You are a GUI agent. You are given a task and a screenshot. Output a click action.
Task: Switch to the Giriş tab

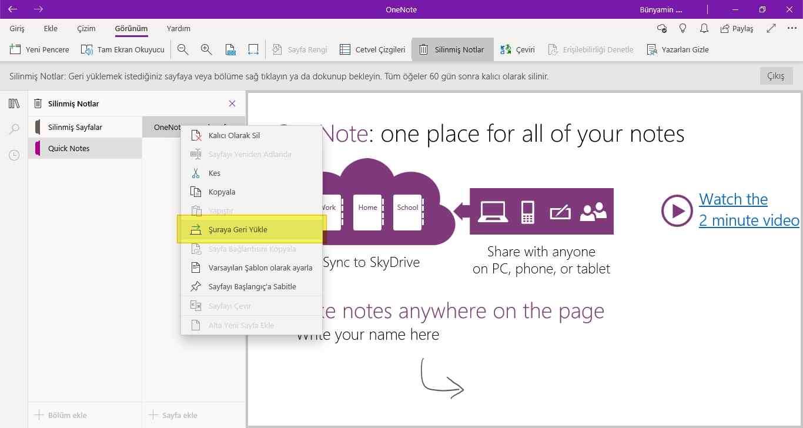tap(17, 28)
